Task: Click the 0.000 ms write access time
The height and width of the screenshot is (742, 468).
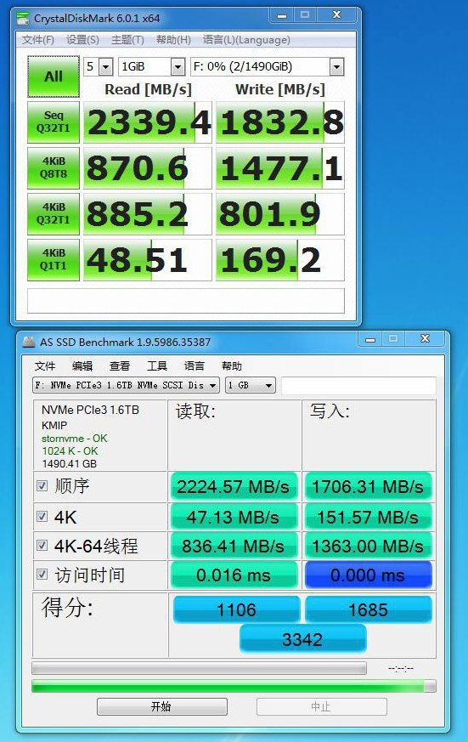Action: pyautogui.click(x=369, y=575)
